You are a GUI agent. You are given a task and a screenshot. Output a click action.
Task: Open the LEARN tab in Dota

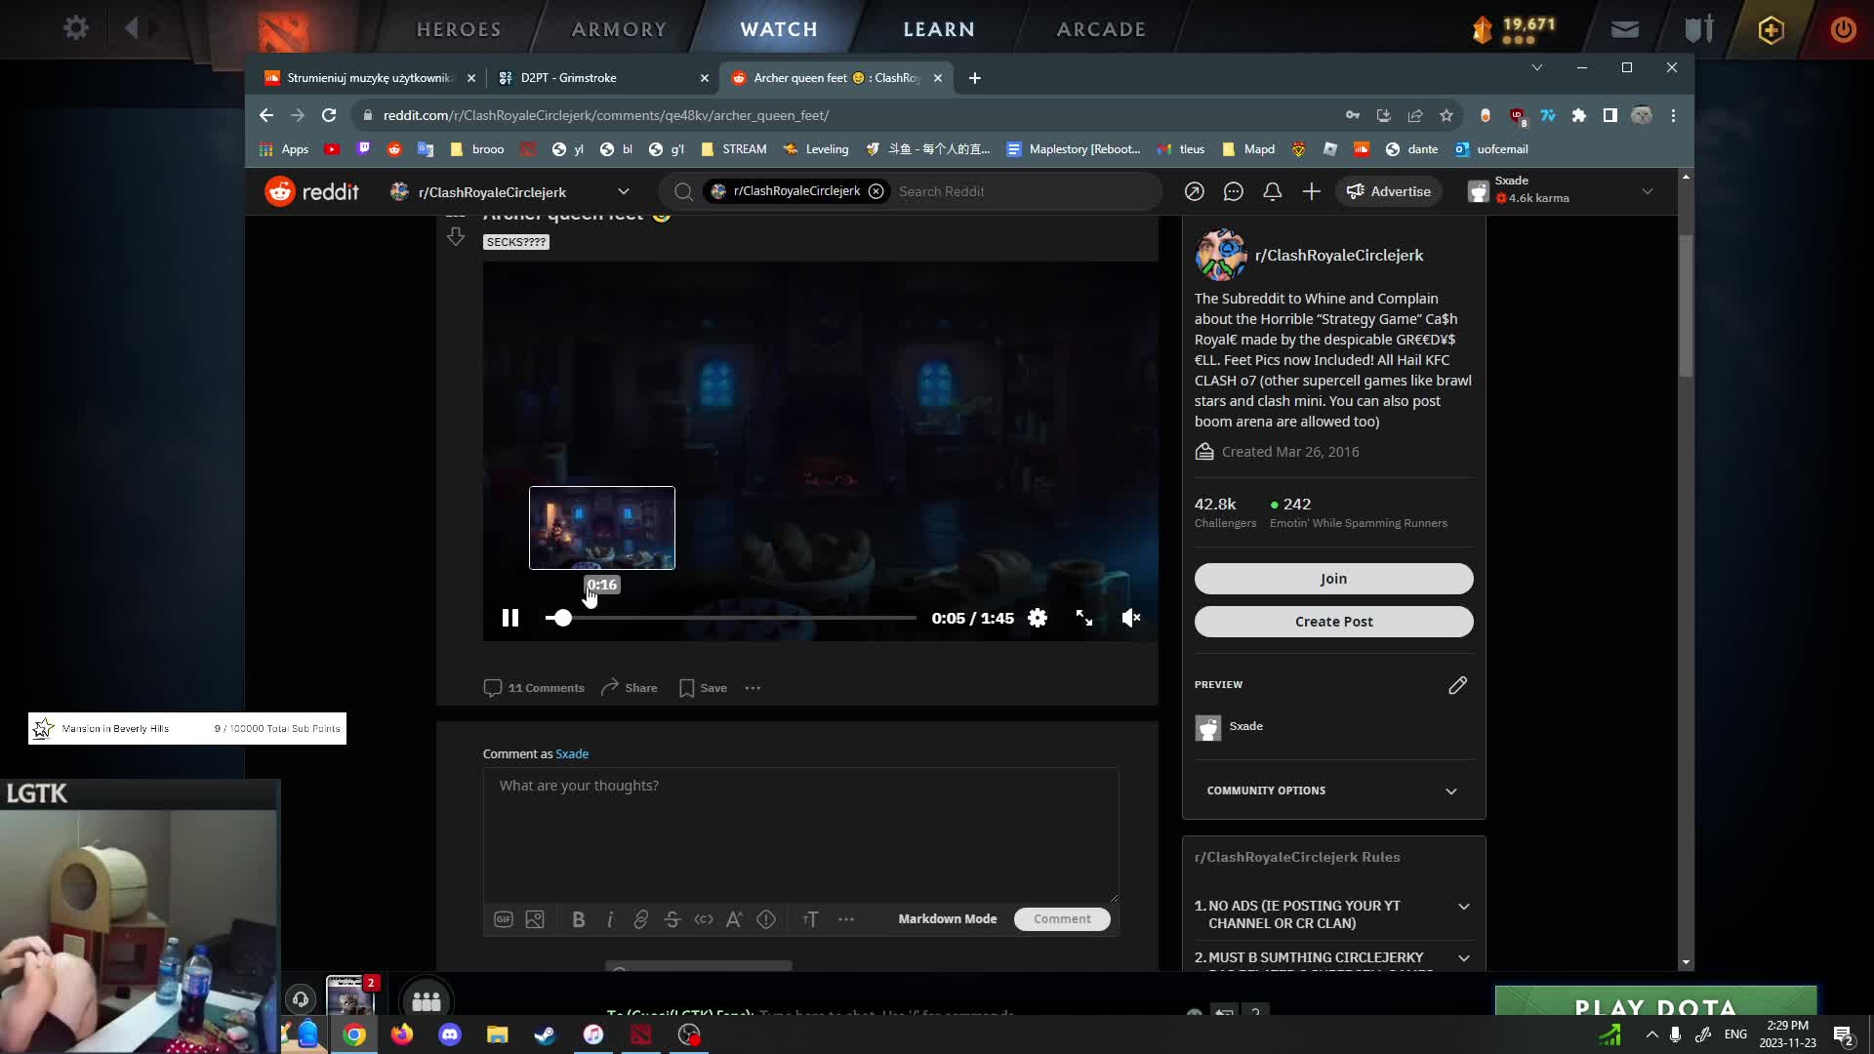coord(939,29)
